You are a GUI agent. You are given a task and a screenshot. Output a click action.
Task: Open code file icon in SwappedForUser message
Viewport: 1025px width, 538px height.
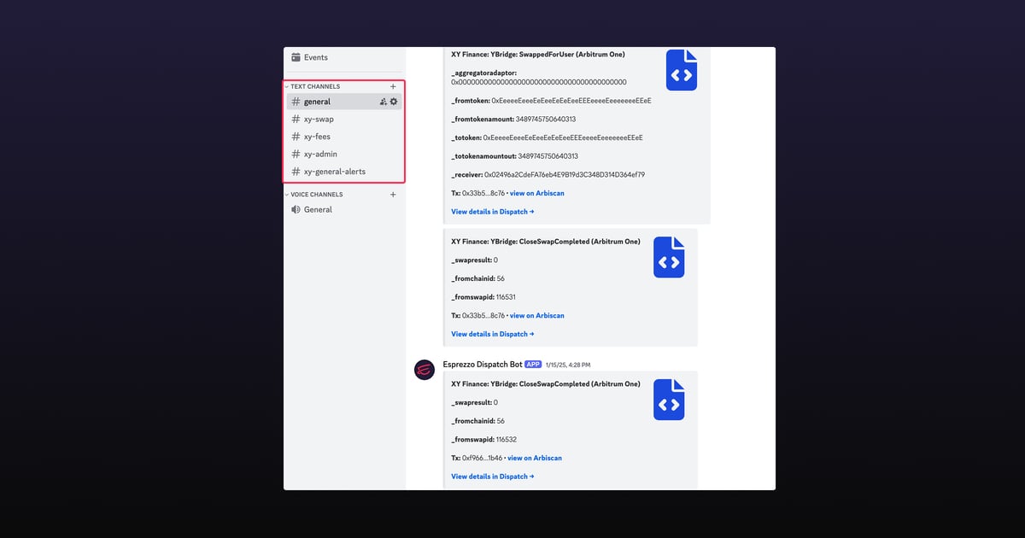tap(682, 70)
